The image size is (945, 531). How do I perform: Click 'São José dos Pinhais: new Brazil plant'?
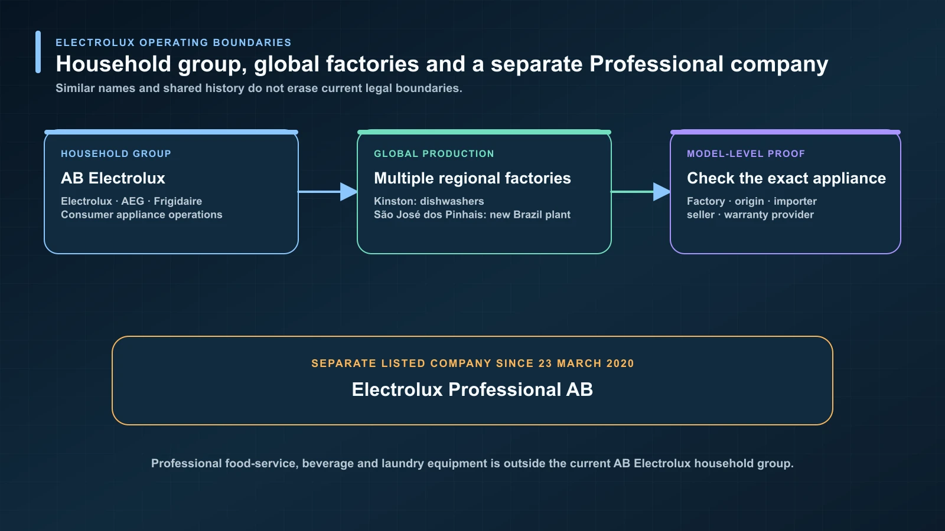(472, 215)
